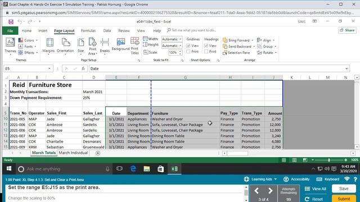This screenshot has height=202, width=360.
Task: Switch to the Home ribbon tab
Action: coord(26,31)
